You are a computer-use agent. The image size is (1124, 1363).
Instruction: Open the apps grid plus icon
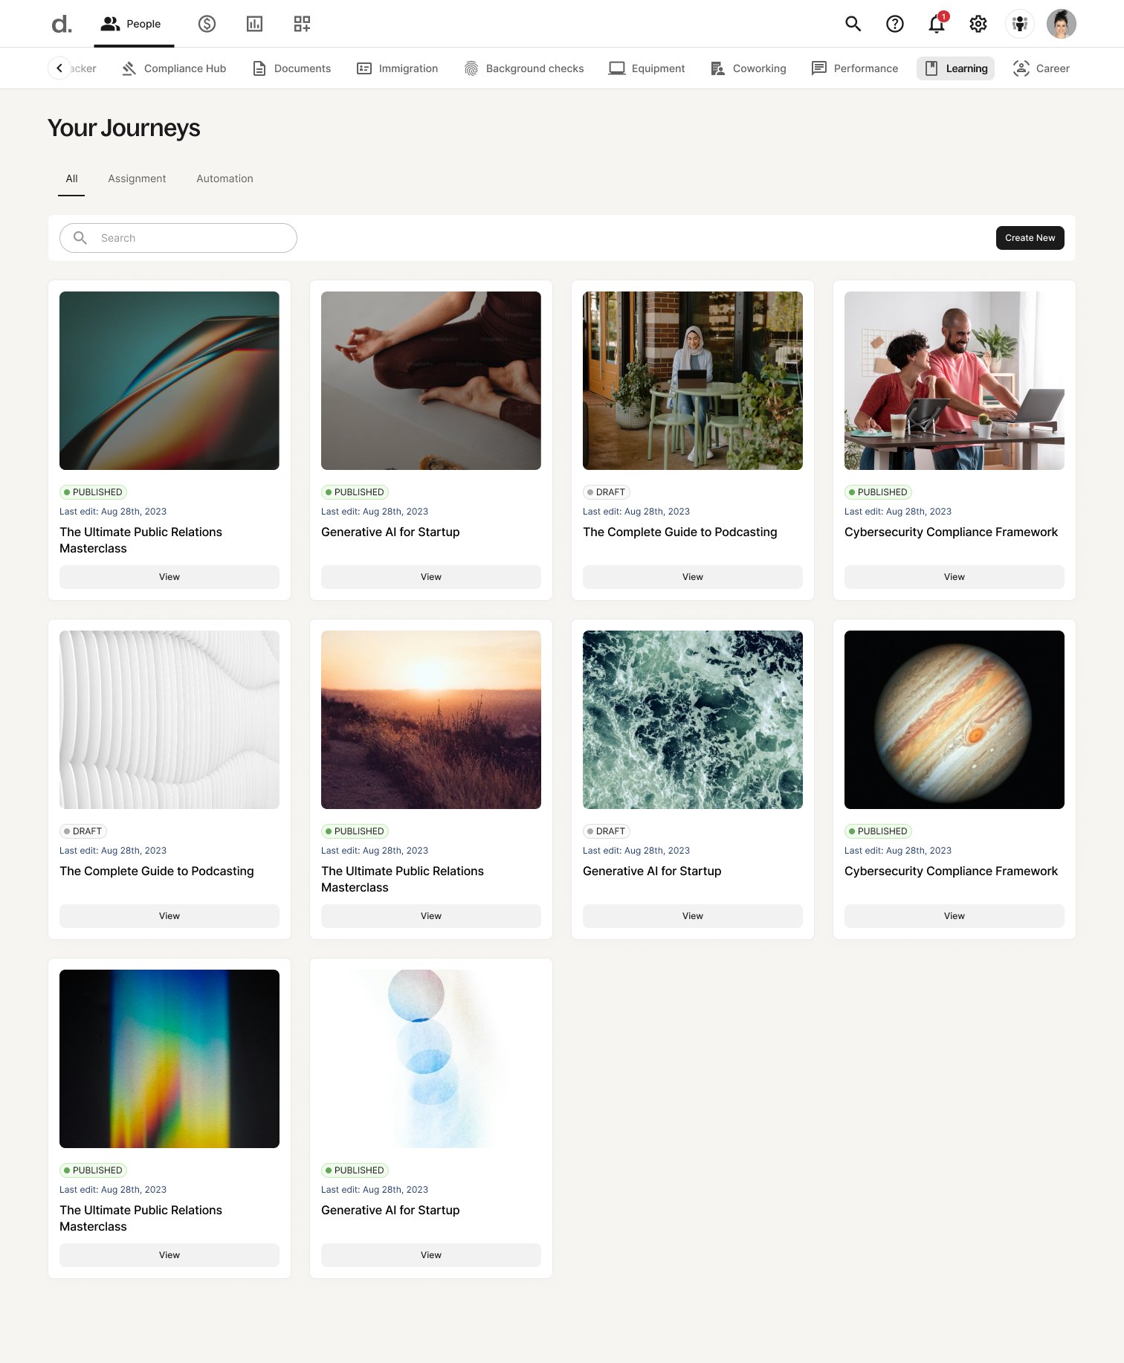pos(302,24)
